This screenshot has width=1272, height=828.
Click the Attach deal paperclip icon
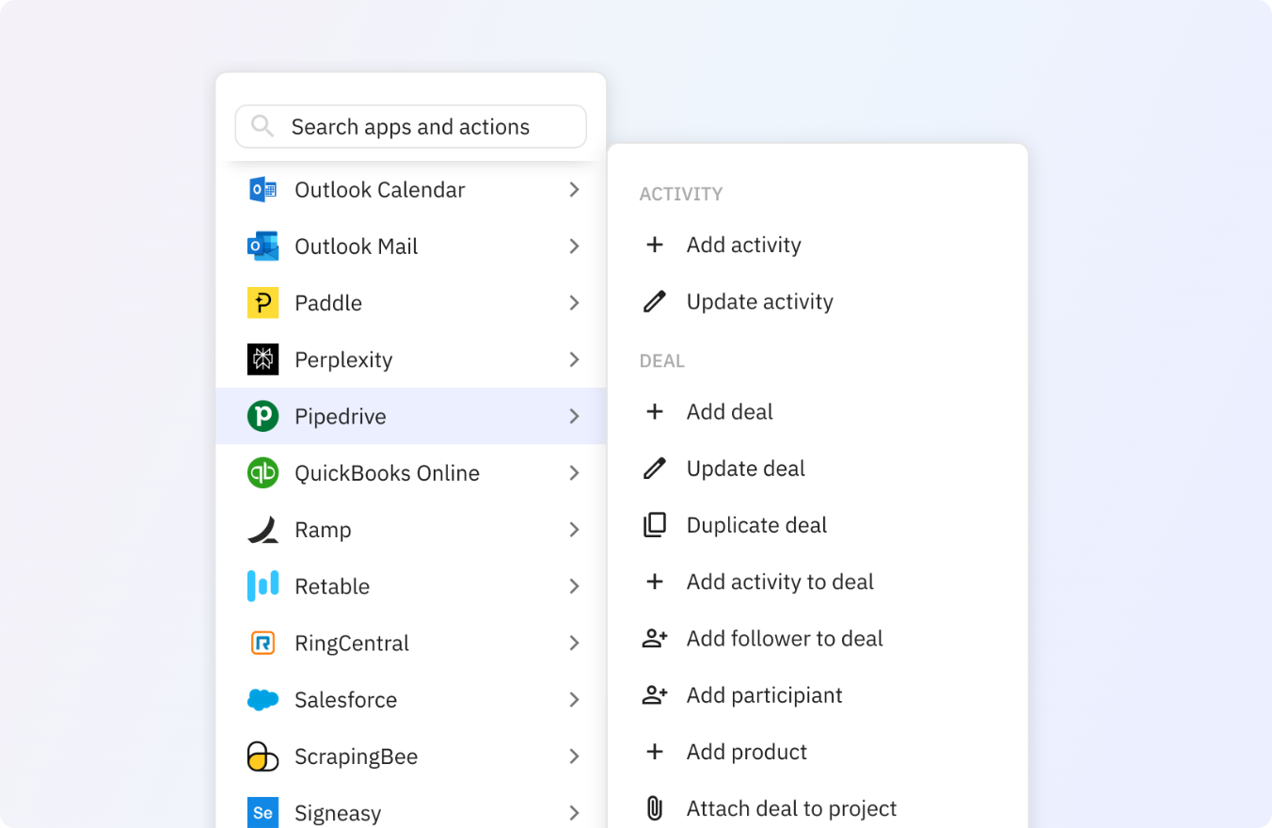point(654,808)
